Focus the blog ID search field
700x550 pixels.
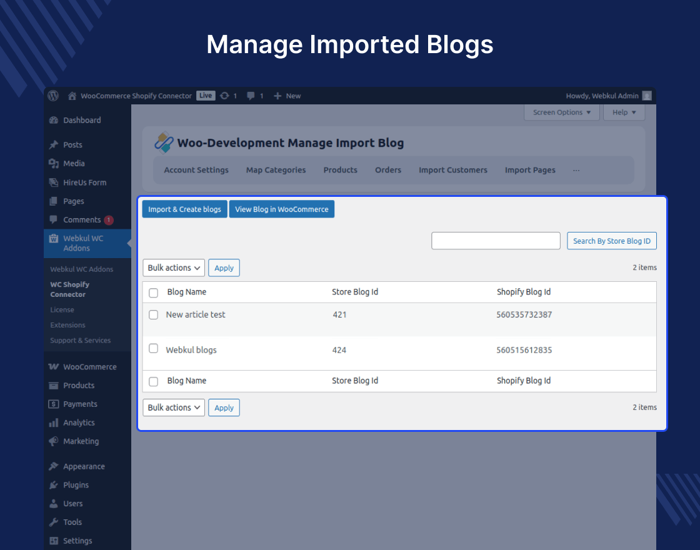pyautogui.click(x=496, y=241)
